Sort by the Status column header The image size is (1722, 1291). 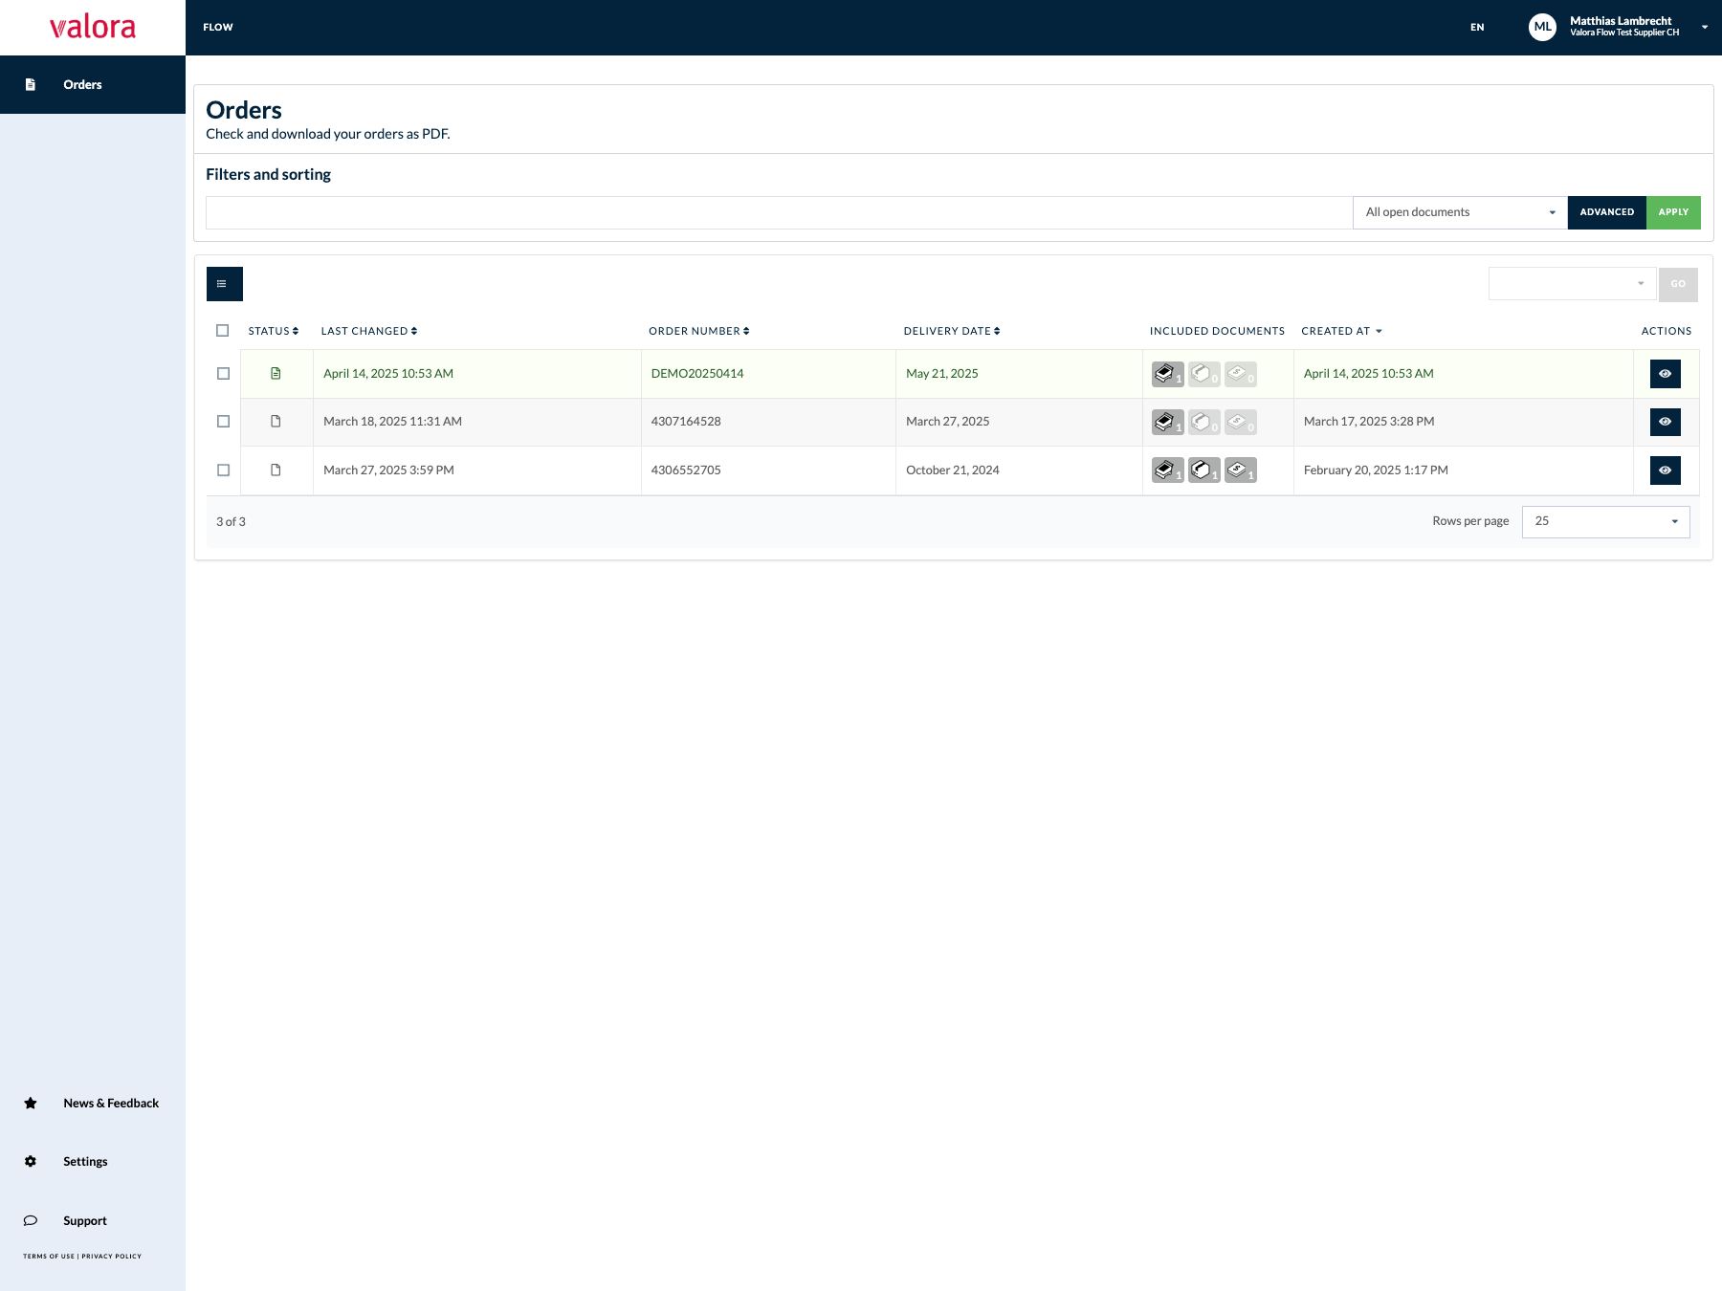click(274, 331)
